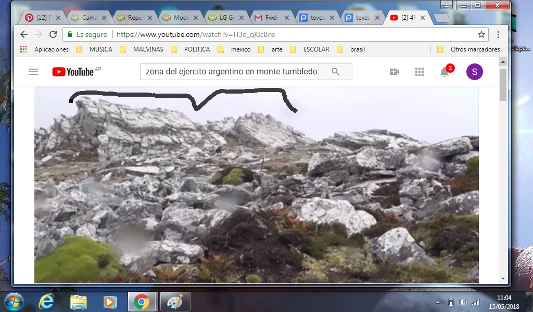
Task: Open the Windows Start button
Action: 14,302
